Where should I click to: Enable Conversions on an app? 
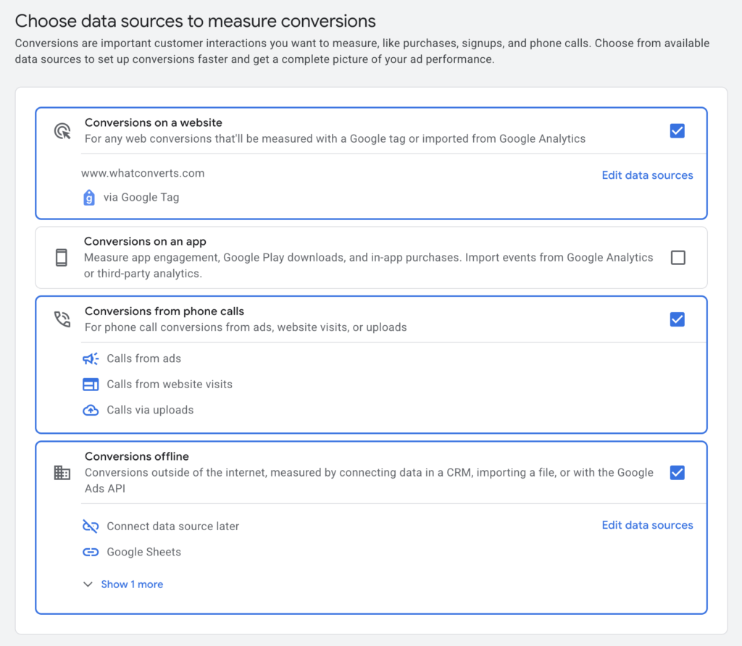678,257
